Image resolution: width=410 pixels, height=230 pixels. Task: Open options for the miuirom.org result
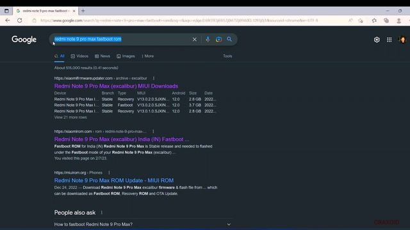109,172
